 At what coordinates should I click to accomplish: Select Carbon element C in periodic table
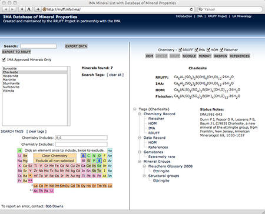point(88,156)
